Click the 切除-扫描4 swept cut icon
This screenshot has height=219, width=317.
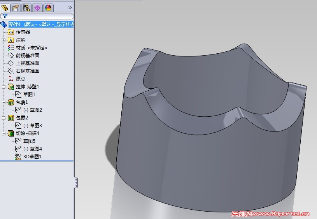[11, 133]
